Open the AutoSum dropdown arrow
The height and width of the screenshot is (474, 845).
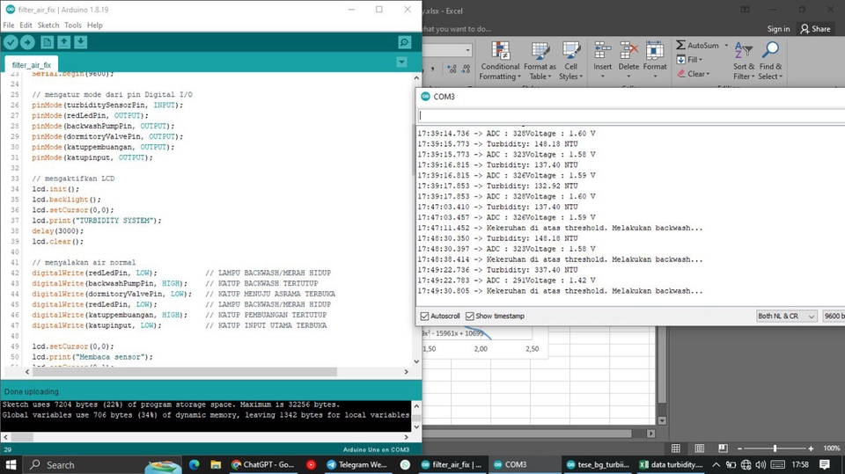[726, 45]
